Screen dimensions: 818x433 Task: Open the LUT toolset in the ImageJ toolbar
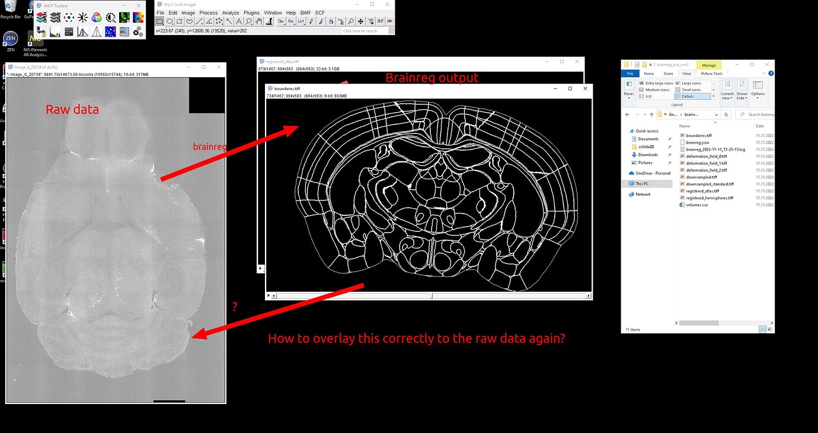pyautogui.click(x=302, y=21)
